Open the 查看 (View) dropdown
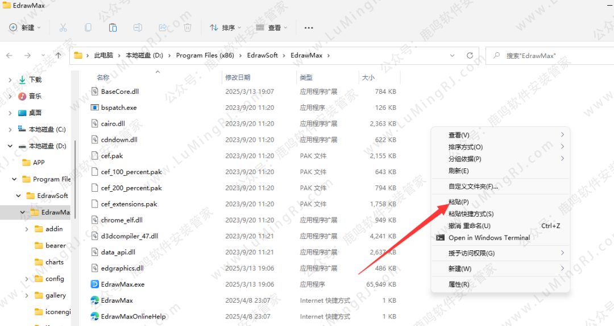The height and width of the screenshot is (326, 614). pos(272,27)
